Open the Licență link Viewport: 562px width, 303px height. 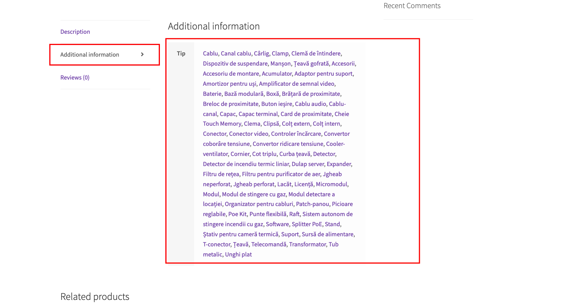pyautogui.click(x=304, y=184)
